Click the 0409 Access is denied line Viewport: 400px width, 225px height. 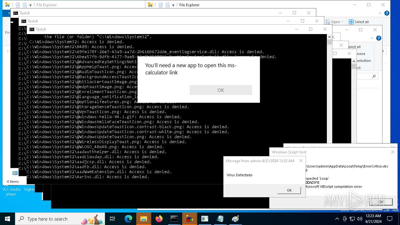[x=80, y=47]
